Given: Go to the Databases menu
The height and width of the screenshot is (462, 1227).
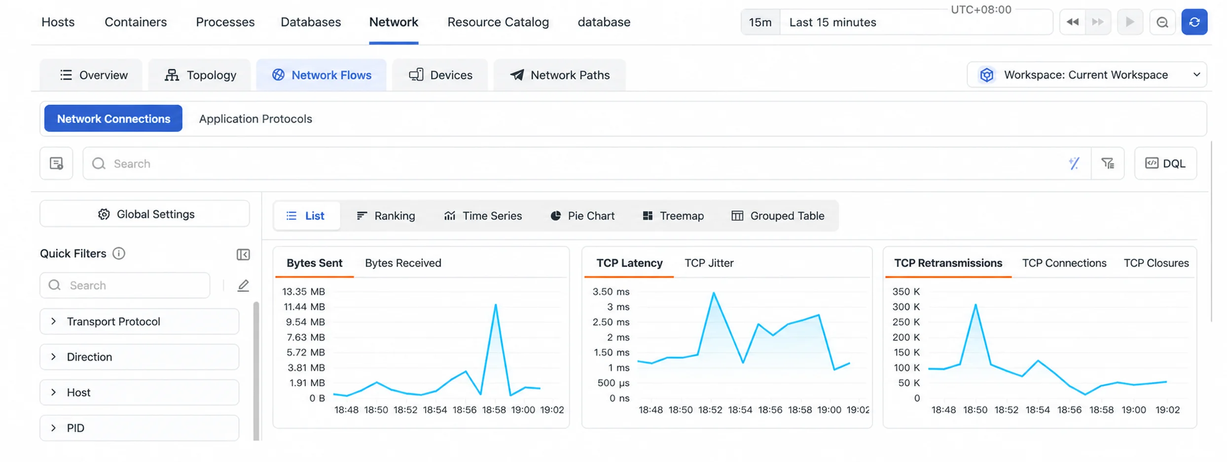Looking at the screenshot, I should [x=311, y=22].
